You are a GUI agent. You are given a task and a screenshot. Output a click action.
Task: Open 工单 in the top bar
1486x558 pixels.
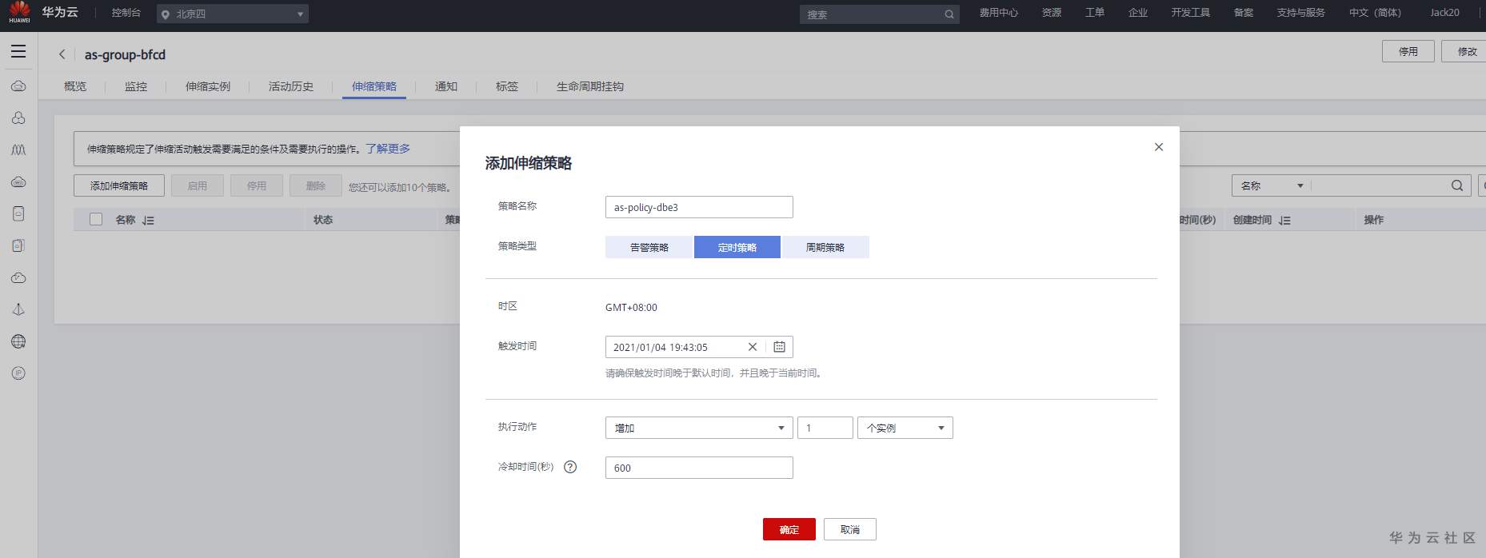[x=1095, y=13]
